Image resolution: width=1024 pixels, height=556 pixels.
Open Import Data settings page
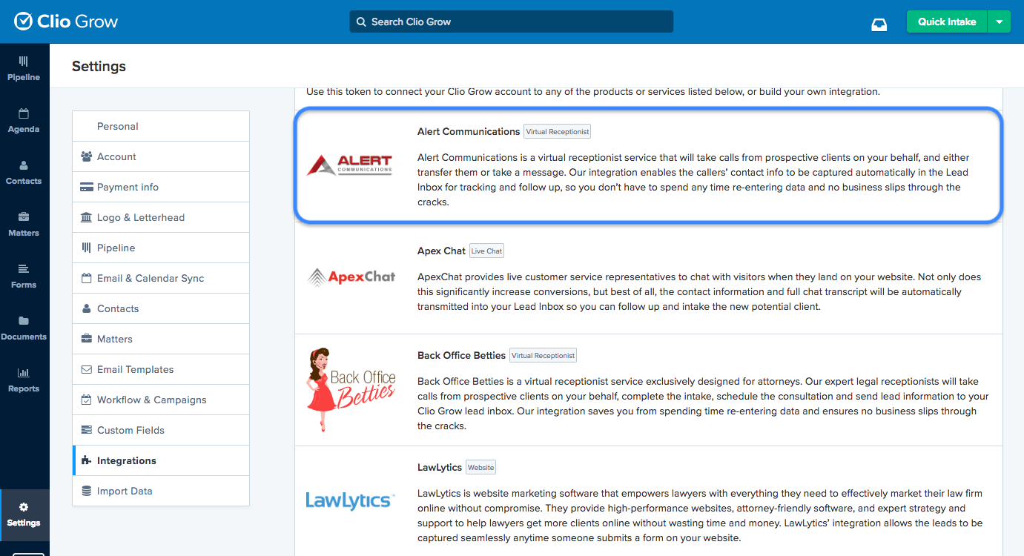[125, 491]
